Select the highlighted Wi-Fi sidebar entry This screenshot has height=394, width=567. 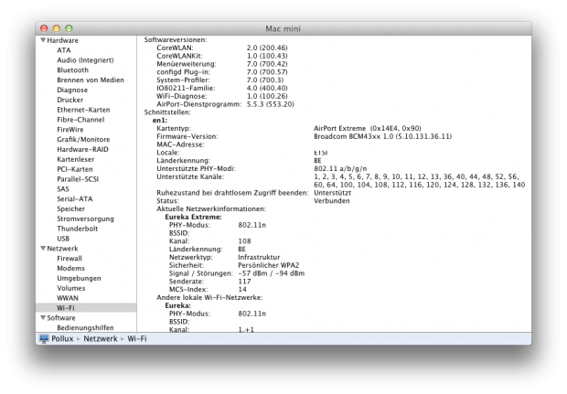86,308
